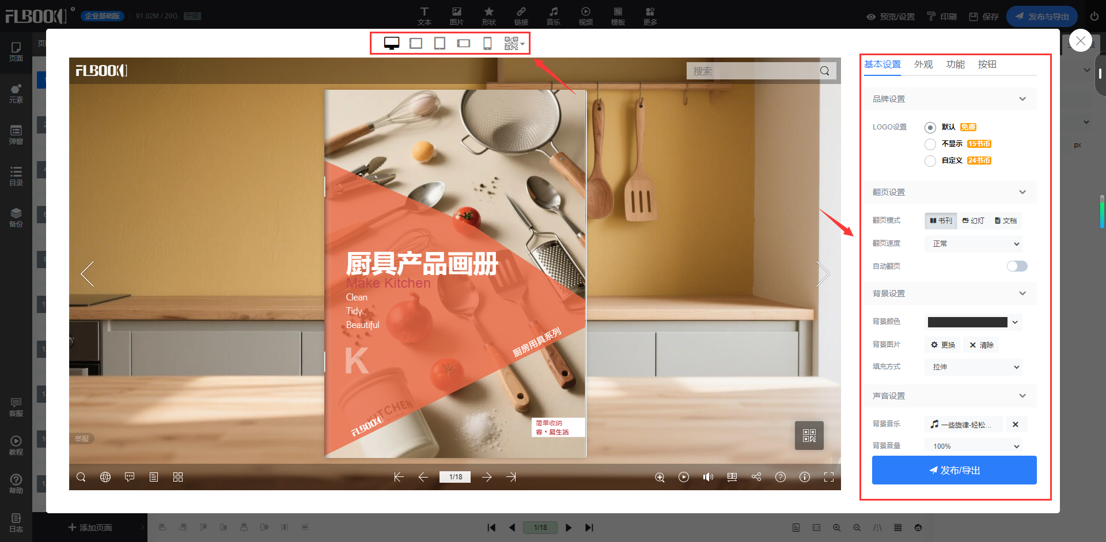Click the fullscreen icon in viewer toolbar
1106x542 pixels.
click(x=829, y=477)
